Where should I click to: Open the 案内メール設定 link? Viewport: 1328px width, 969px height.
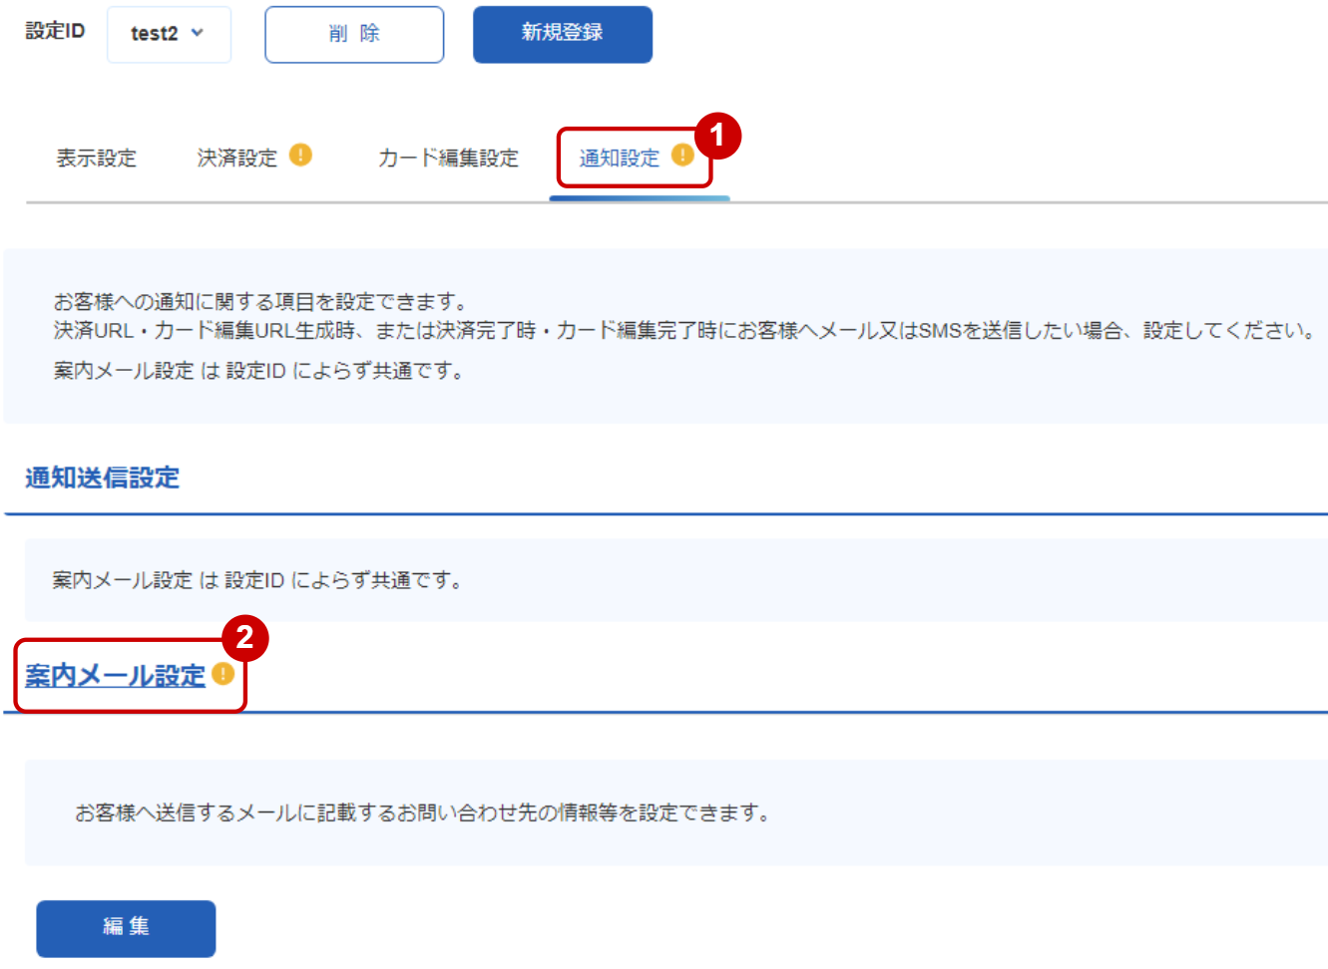coord(115,676)
